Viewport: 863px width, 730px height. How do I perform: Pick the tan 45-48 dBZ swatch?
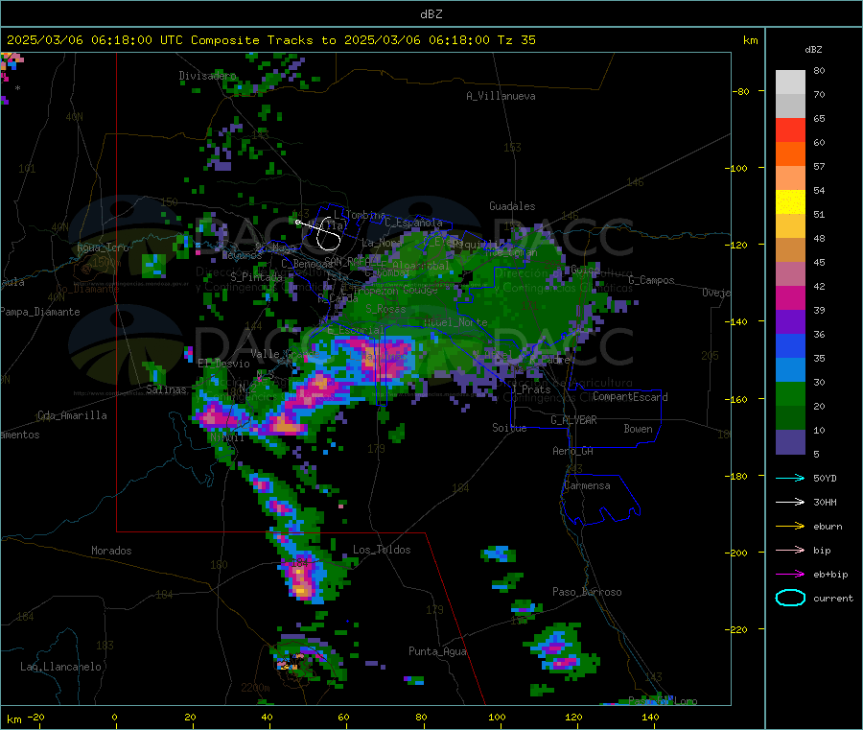[790, 250]
